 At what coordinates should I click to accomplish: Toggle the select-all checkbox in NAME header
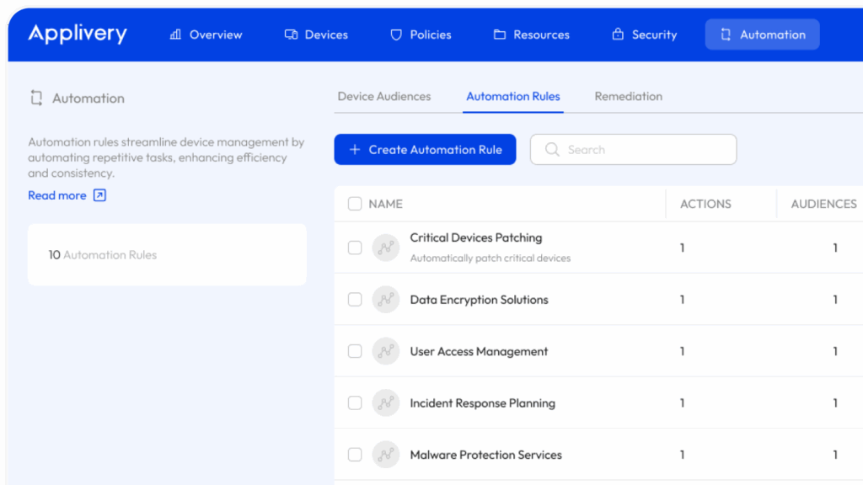coord(355,204)
